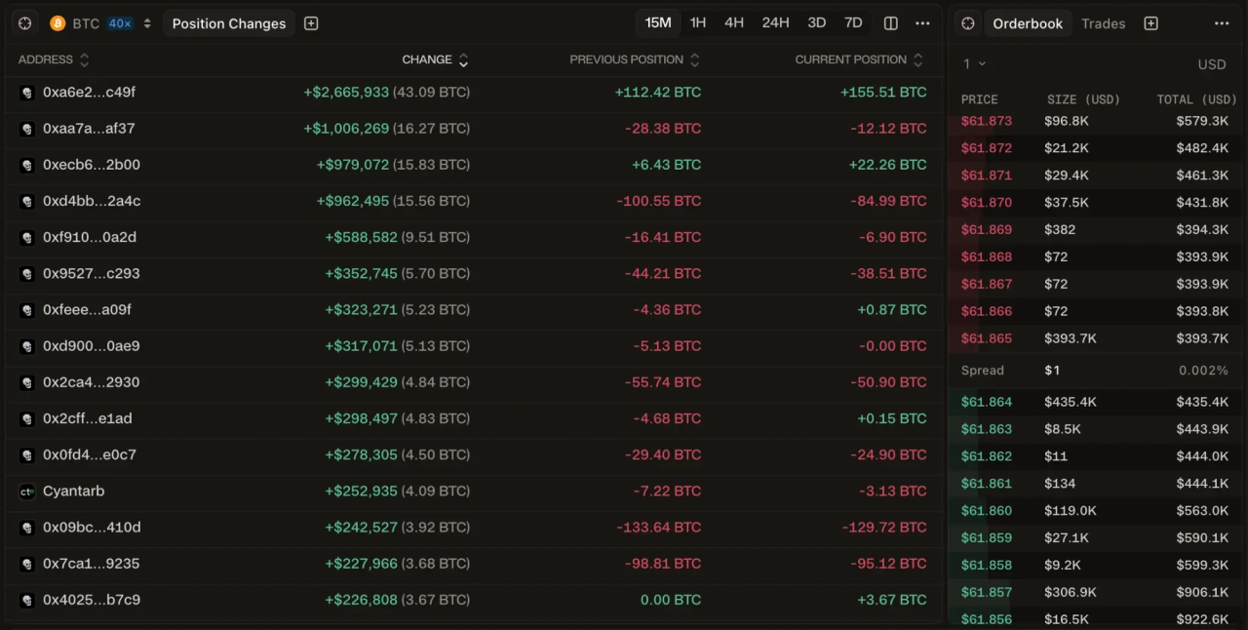Select the $61.865 ask price level

coord(987,338)
